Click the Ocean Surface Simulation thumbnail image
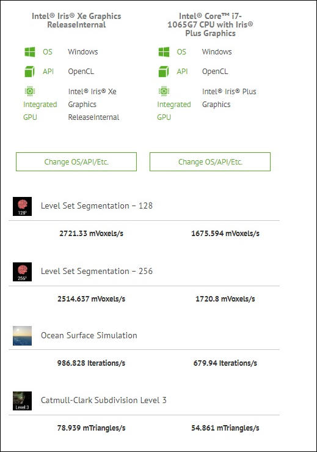Screen dimensions: 317x452 (22, 336)
